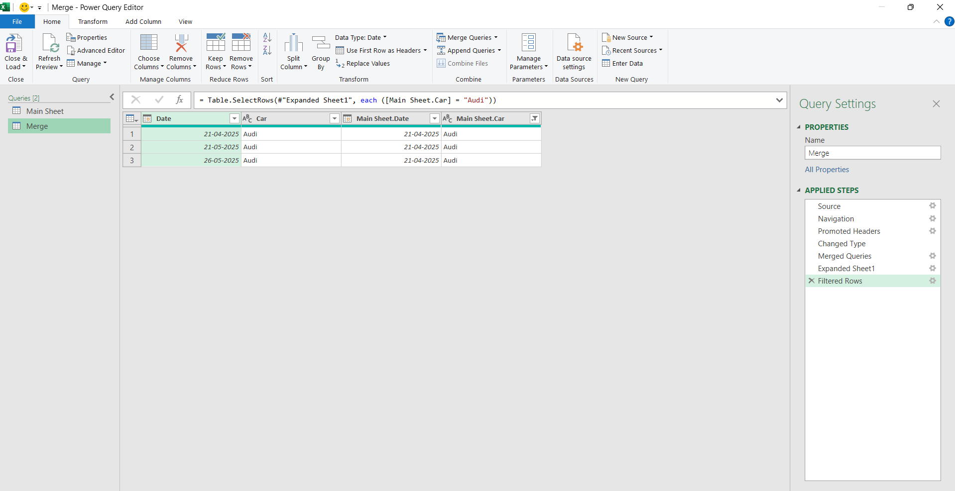Send feedback with the smiley icon
Image resolution: width=955 pixels, height=491 pixels.
tap(24, 7)
